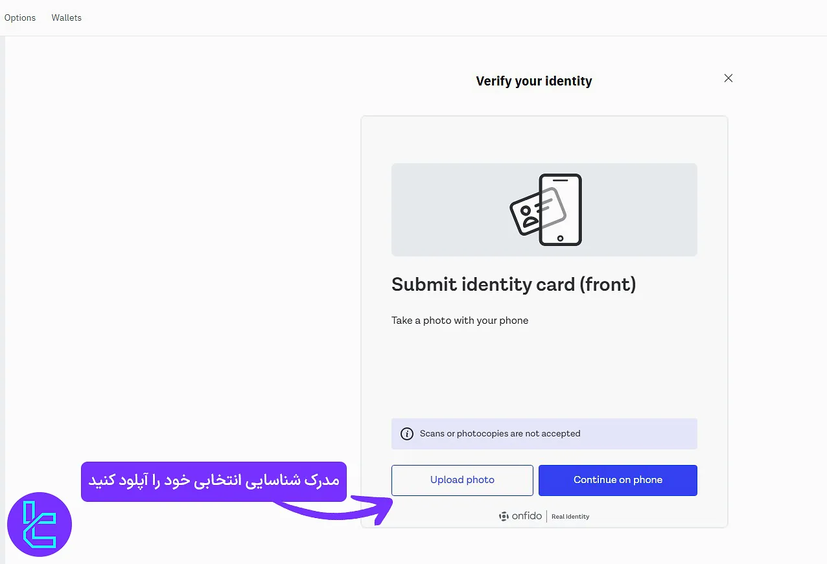Click the Upload photo button

click(x=461, y=480)
